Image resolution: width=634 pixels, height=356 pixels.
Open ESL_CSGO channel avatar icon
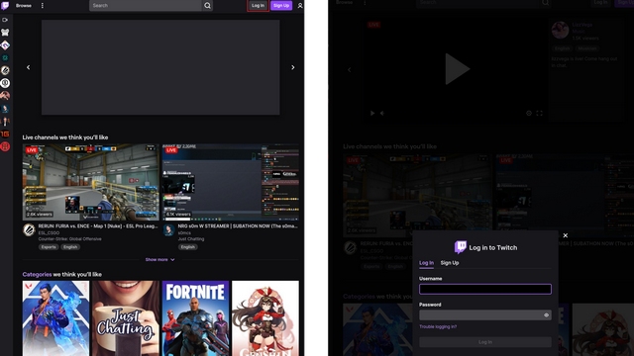click(x=29, y=230)
